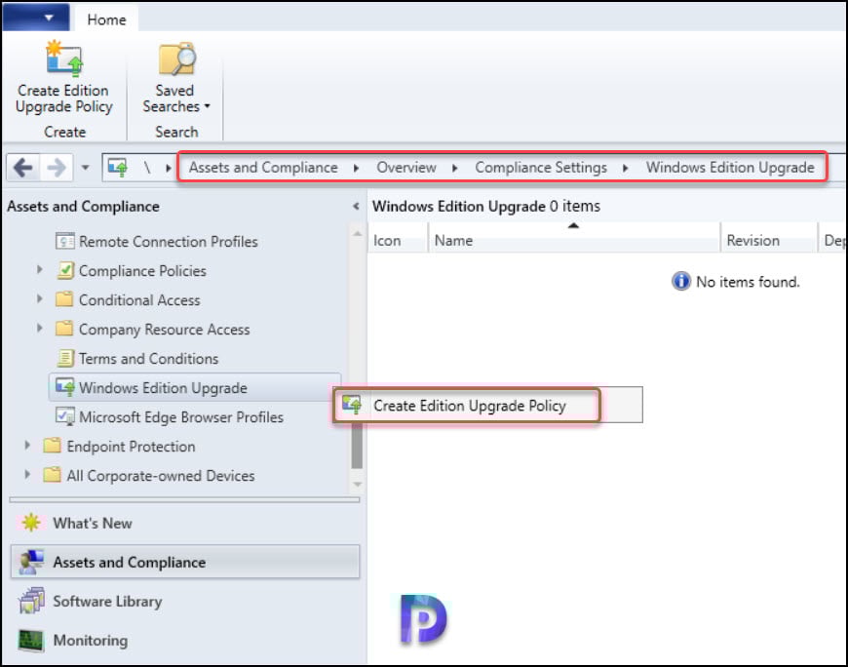
Task: Click Assets and Compliance breadcrumb
Action: click(x=263, y=168)
